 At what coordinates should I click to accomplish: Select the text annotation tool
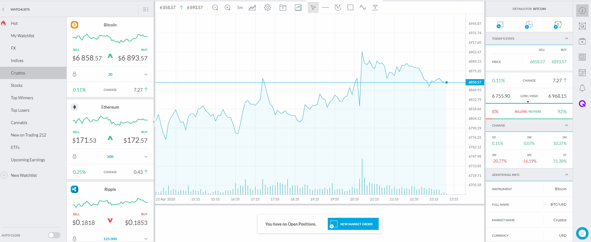pos(375,7)
